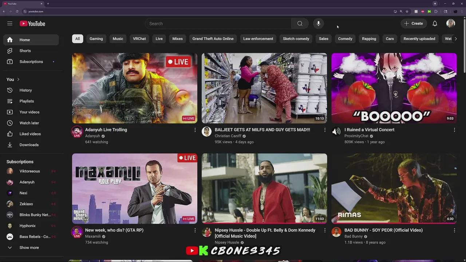Click the Nipsey Hussle channel avatar
This screenshot has width=466, height=262.
pyautogui.click(x=206, y=232)
